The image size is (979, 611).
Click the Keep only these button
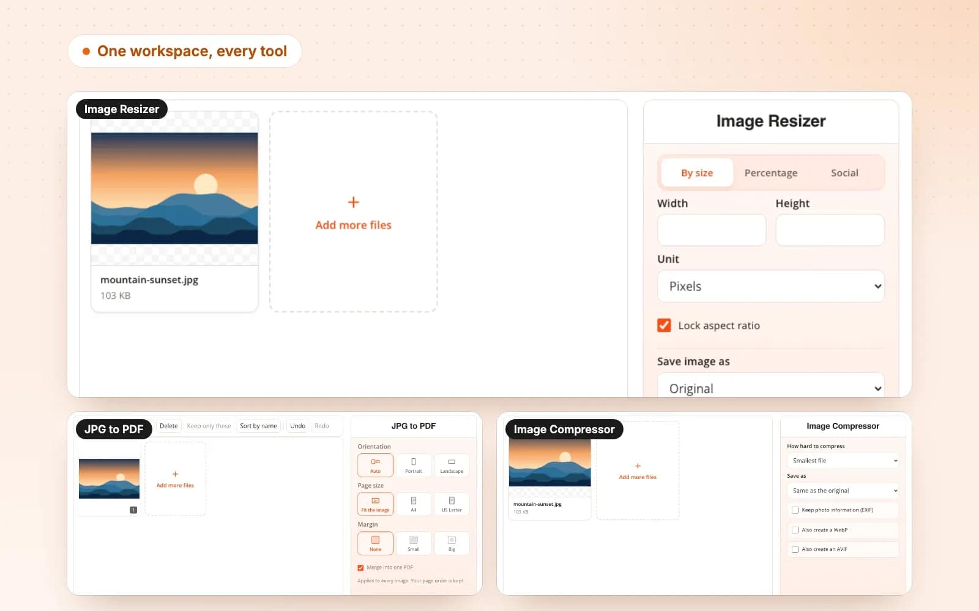coord(209,426)
